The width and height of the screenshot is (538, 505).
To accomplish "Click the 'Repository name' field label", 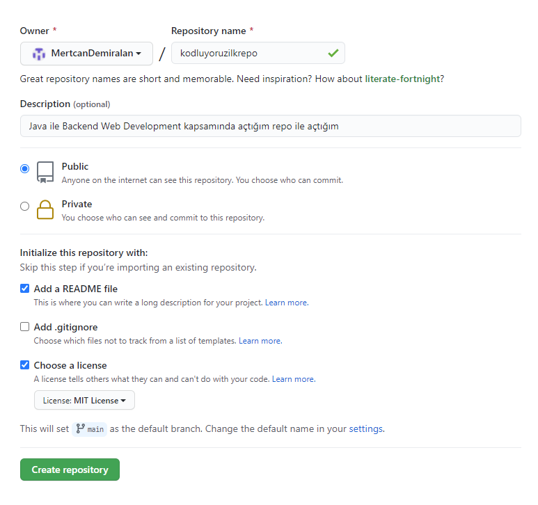I will (x=209, y=31).
